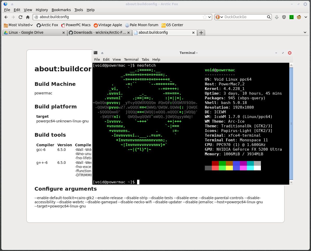Image resolution: width=311 pixels, height=251 pixels.
Task: Open the Terminal menu in the terminal window
Action: tap(131, 59)
